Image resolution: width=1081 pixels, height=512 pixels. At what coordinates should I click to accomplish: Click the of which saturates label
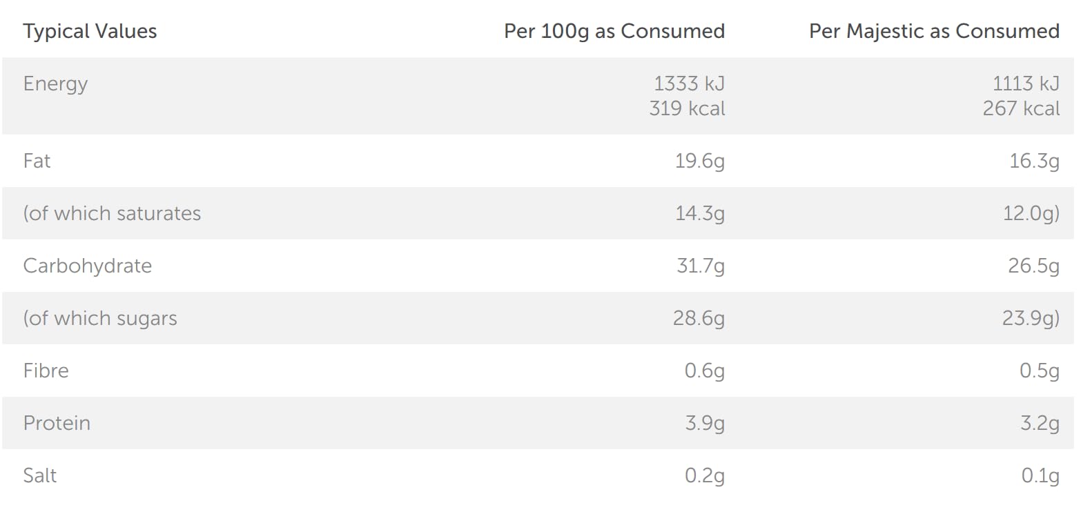(112, 213)
